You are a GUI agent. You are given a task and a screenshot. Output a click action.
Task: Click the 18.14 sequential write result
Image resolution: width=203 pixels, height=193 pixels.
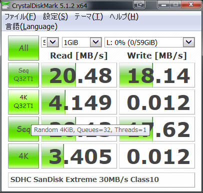157,75
